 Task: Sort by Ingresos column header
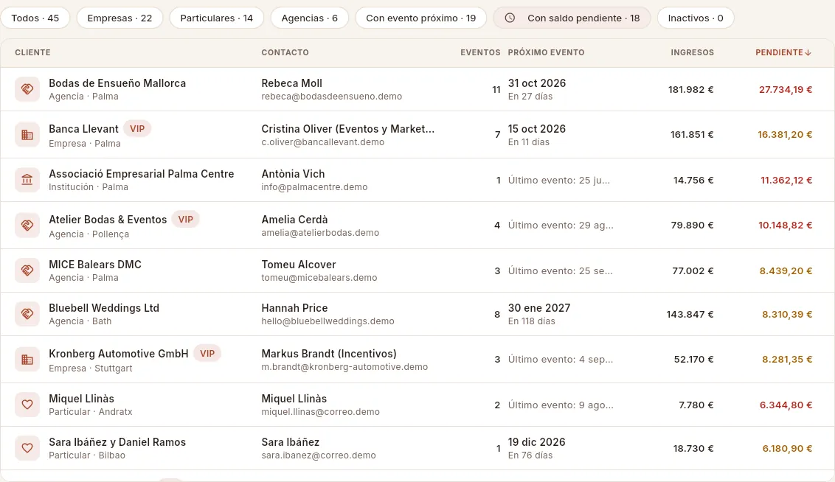pyautogui.click(x=693, y=52)
